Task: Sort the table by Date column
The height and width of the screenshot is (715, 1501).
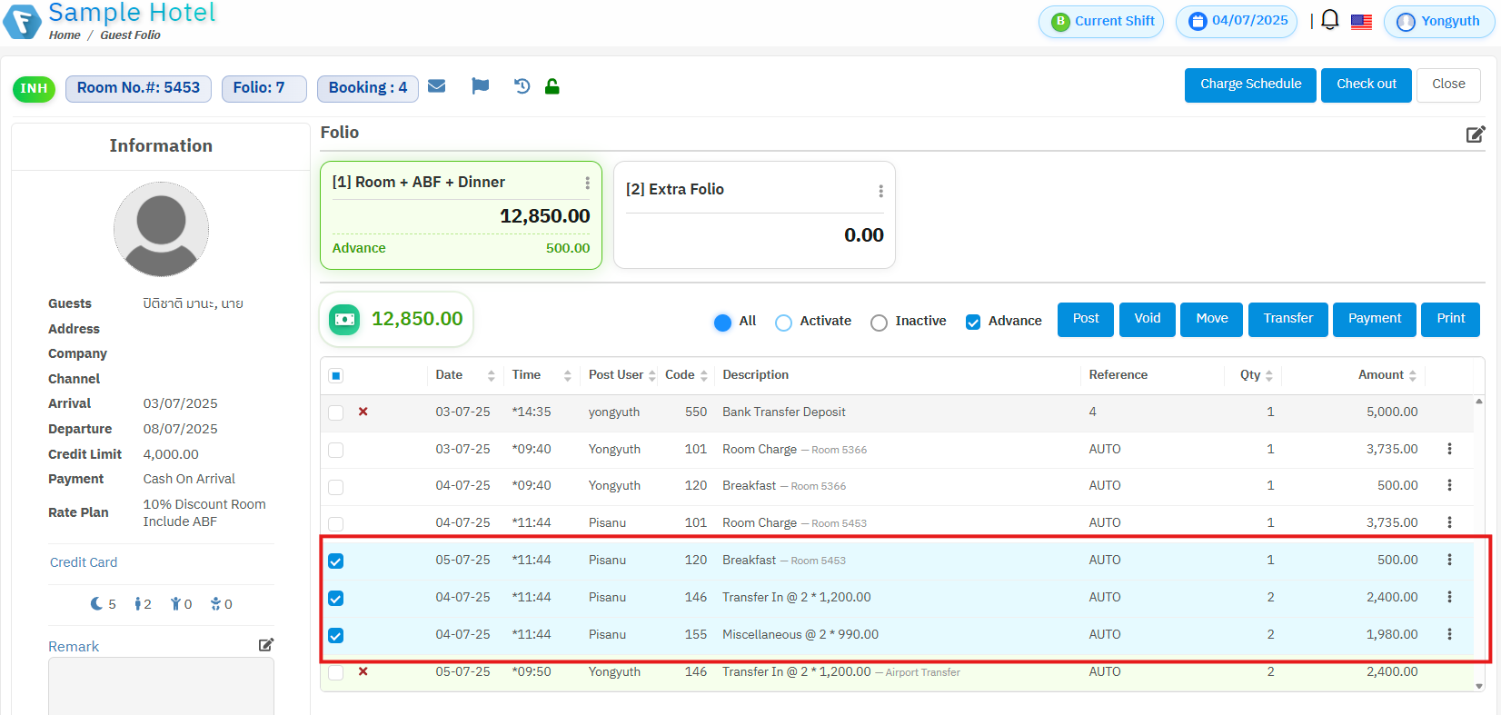Action: [x=491, y=376]
